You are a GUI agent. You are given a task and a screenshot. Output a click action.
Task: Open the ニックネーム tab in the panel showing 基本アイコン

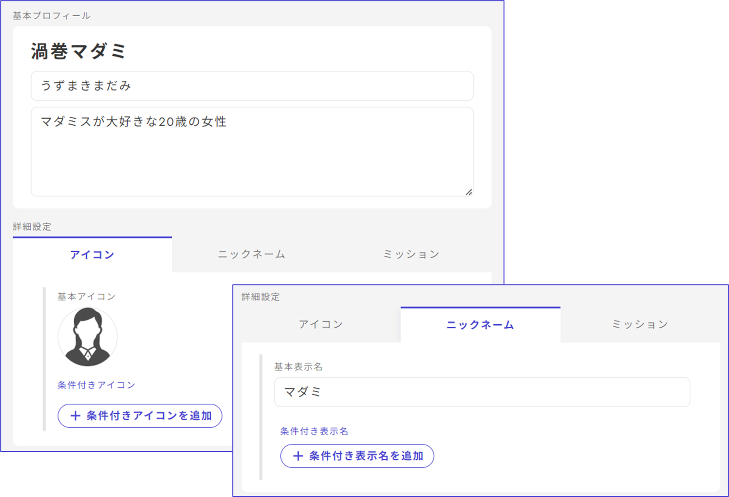(251, 254)
